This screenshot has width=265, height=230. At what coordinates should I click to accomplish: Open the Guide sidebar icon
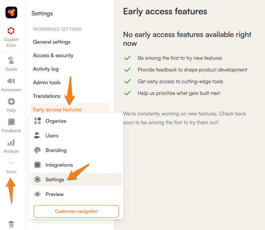point(11,60)
